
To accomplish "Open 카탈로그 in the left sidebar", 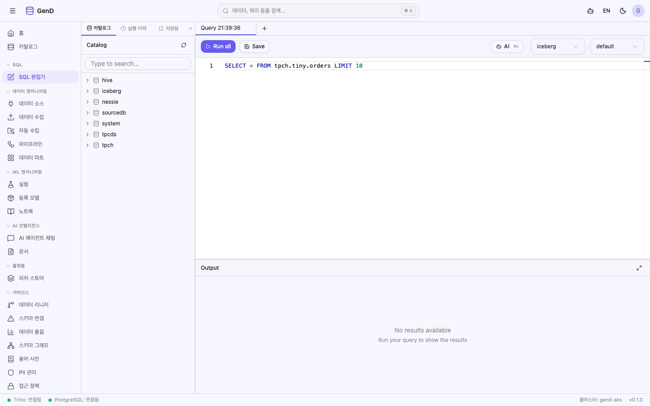I will click(x=41, y=47).
